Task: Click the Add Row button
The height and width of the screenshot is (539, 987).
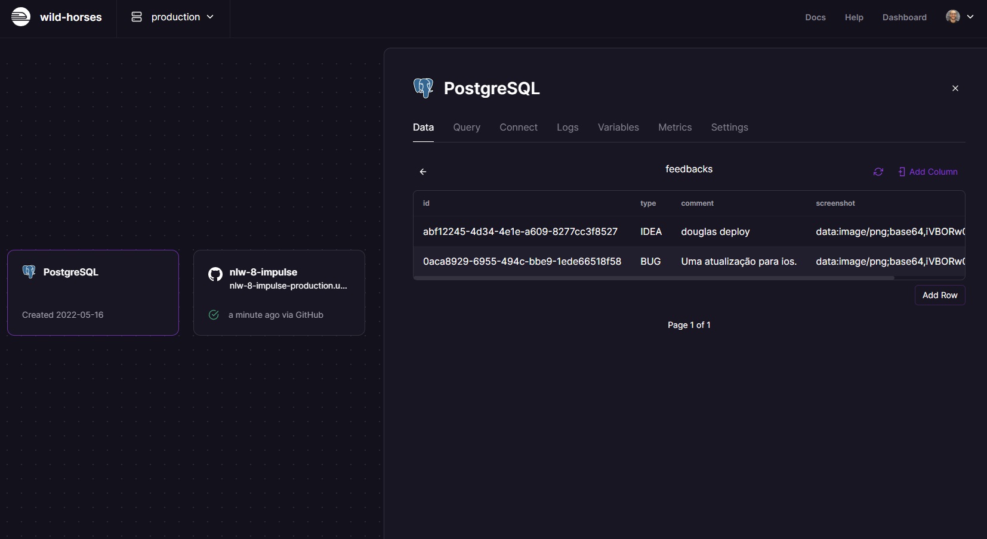Action: click(940, 295)
